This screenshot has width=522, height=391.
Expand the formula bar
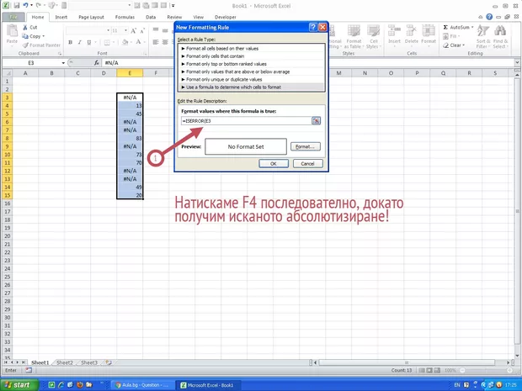pos(517,62)
